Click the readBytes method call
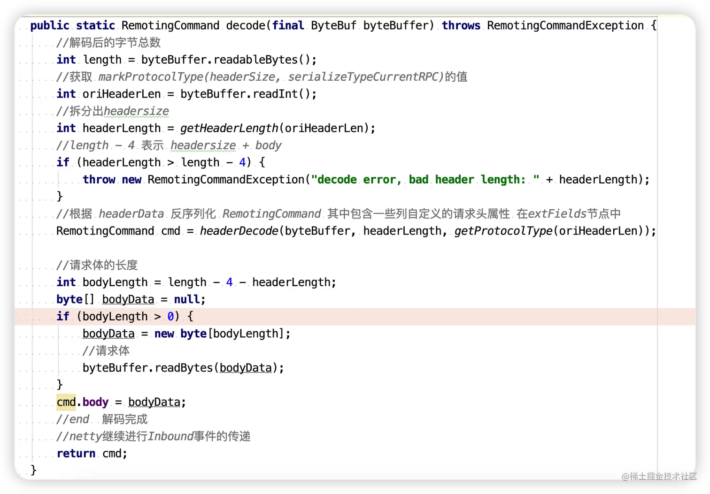This screenshot has height=494, width=710. pos(184,368)
